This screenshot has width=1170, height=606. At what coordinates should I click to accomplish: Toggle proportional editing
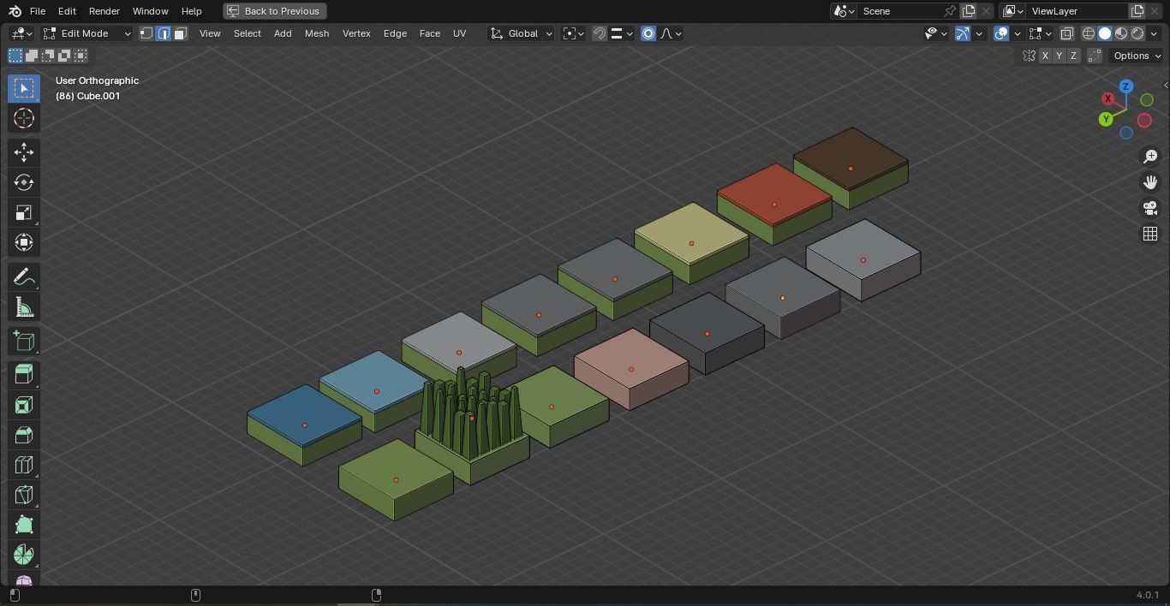point(648,33)
